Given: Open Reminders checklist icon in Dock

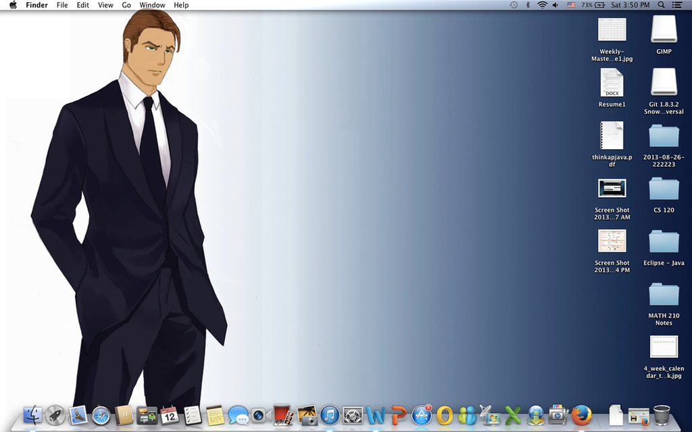Looking at the screenshot, I should point(193,415).
